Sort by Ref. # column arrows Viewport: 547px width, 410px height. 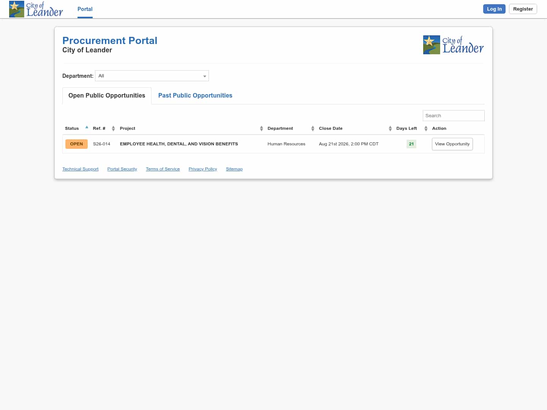coord(113,128)
